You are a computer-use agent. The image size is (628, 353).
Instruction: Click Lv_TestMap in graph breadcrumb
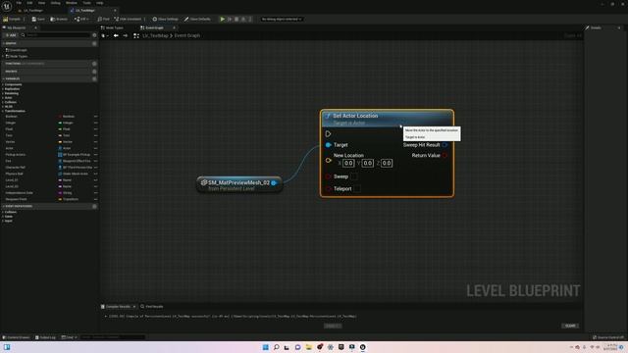point(155,35)
